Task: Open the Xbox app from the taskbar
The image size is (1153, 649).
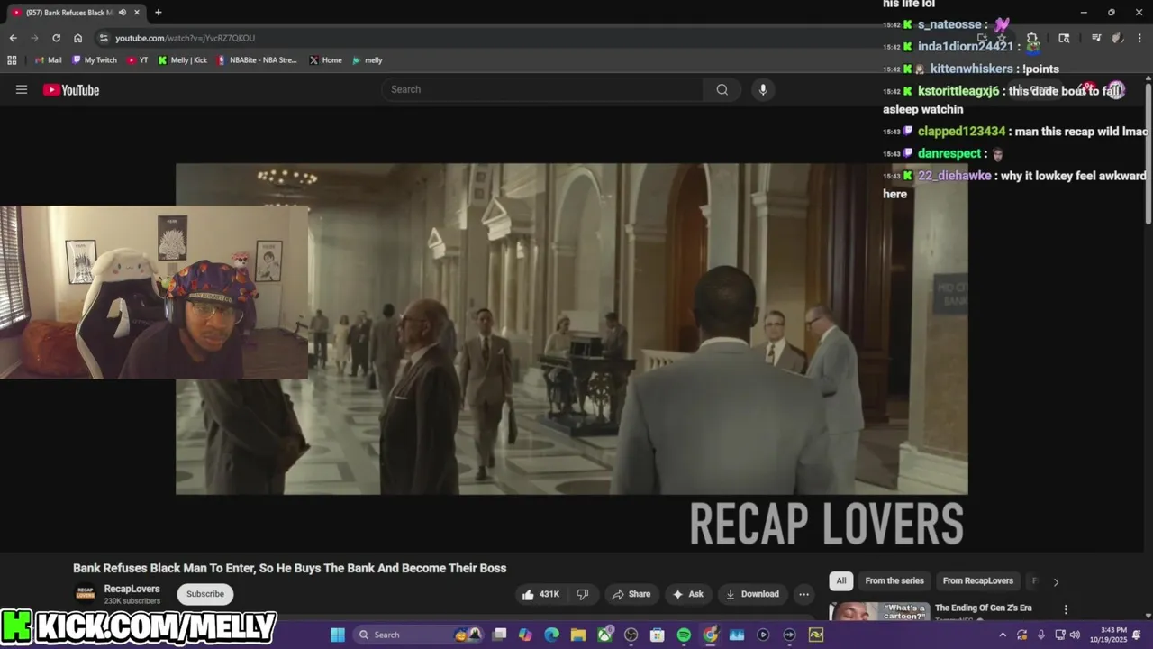Action: point(604,635)
